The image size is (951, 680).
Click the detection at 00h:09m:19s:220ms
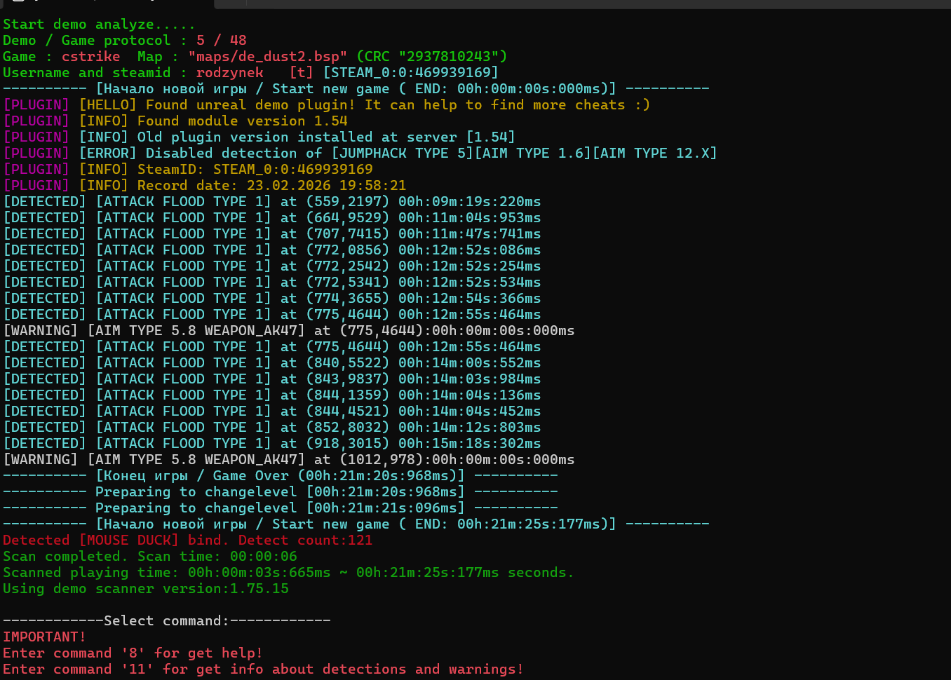coord(272,202)
